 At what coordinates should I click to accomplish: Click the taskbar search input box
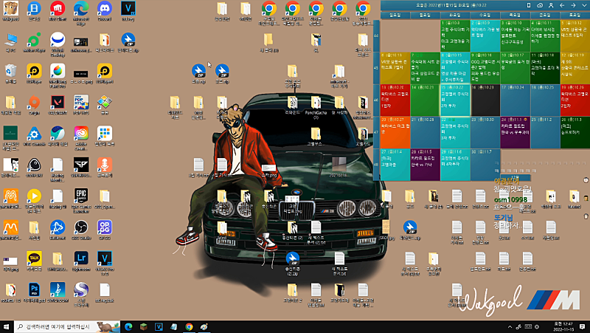point(59,326)
